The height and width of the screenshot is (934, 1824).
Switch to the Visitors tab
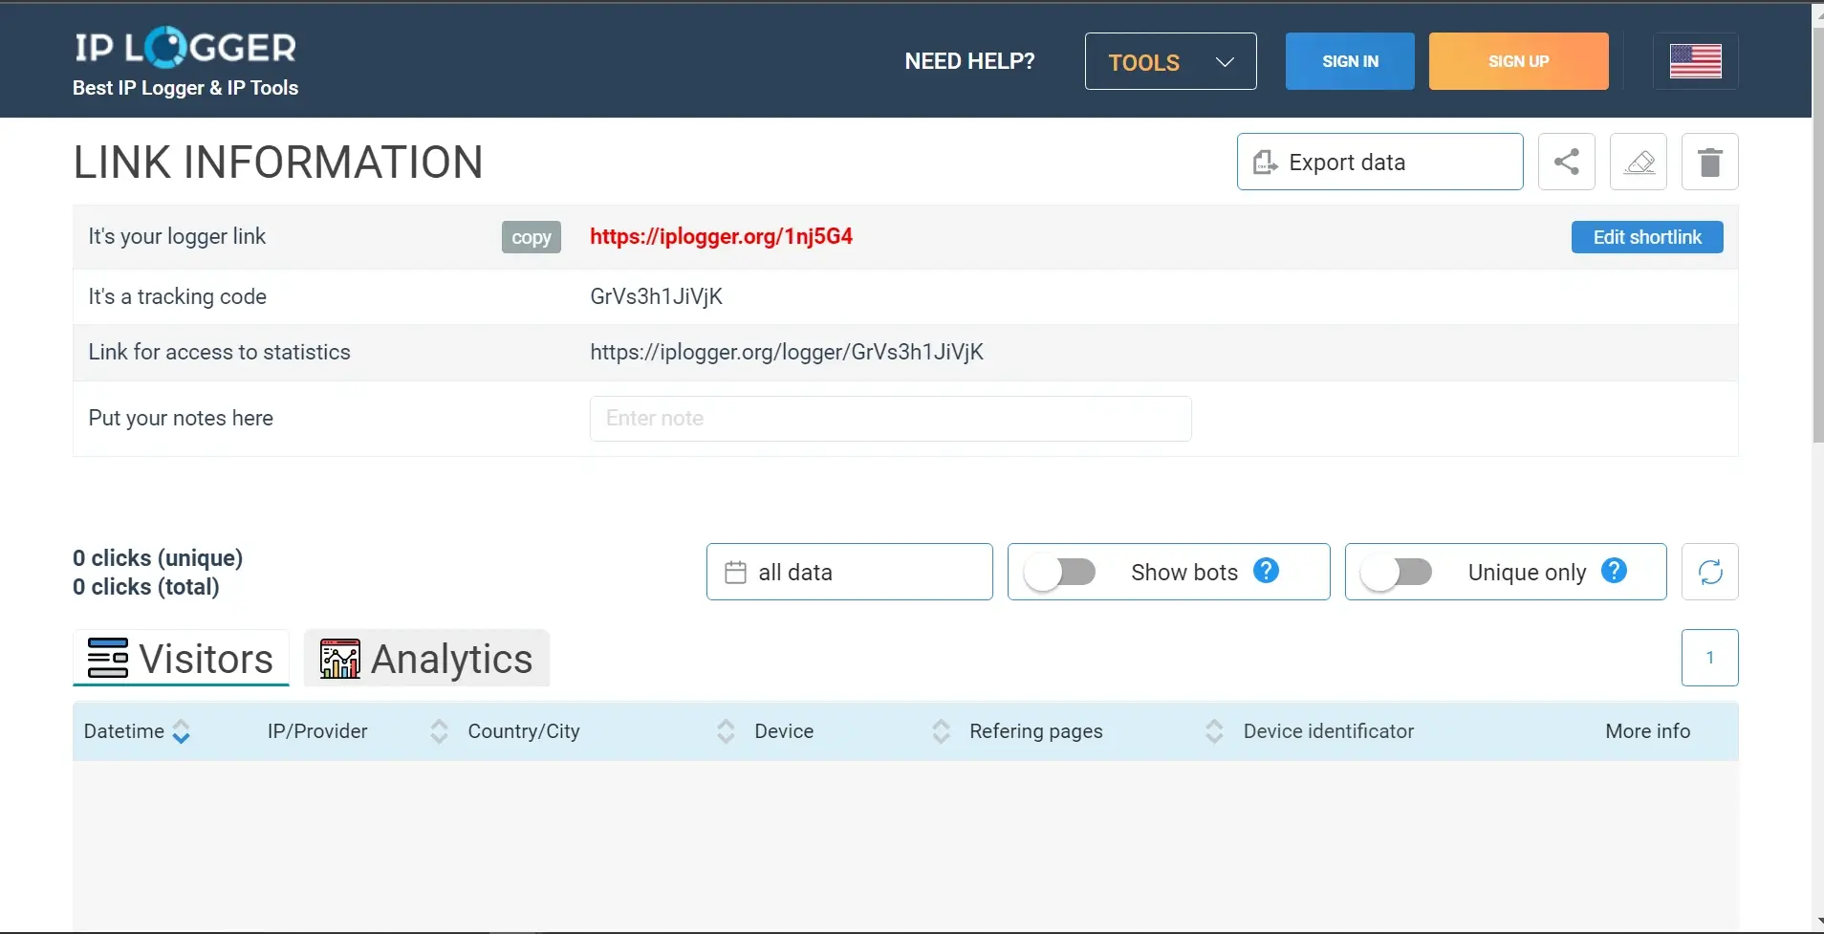click(181, 658)
